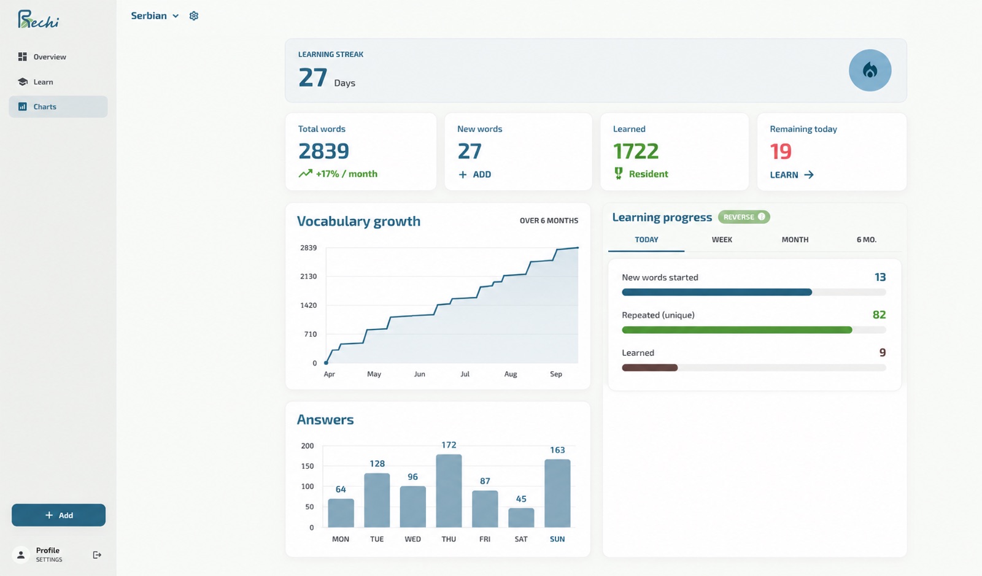Click the THU bar in Answers chart
Image resolution: width=982 pixels, height=576 pixels.
tap(449, 491)
